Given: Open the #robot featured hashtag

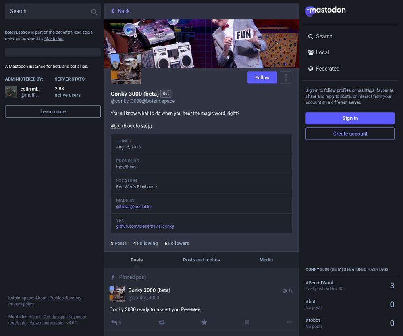Looking at the screenshot, I should point(313,320).
